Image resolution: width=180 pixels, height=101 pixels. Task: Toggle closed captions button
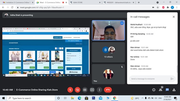85,90
